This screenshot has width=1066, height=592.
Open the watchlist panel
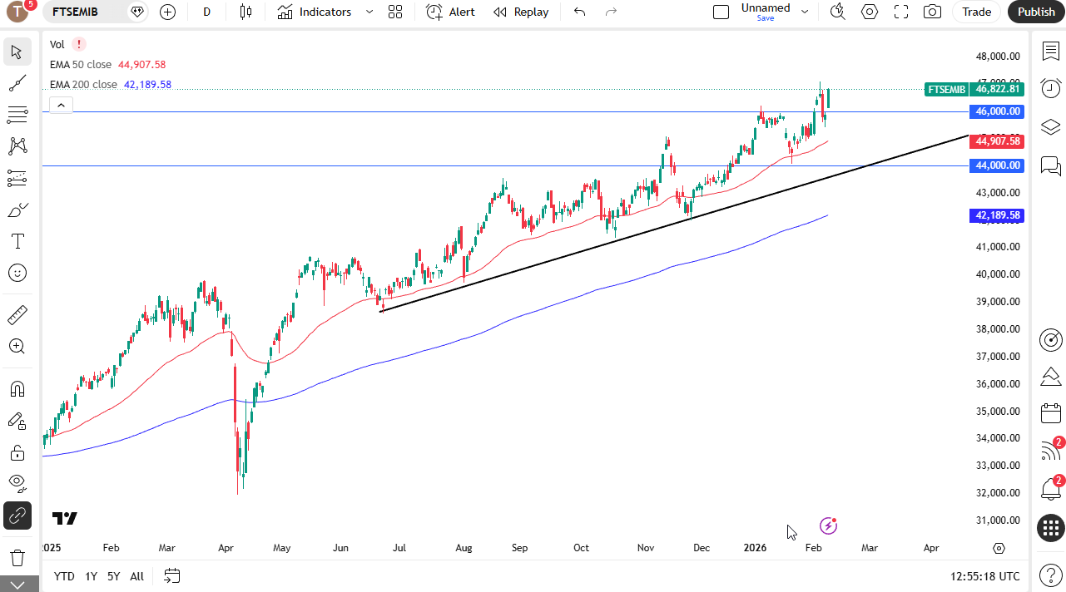coord(1050,51)
